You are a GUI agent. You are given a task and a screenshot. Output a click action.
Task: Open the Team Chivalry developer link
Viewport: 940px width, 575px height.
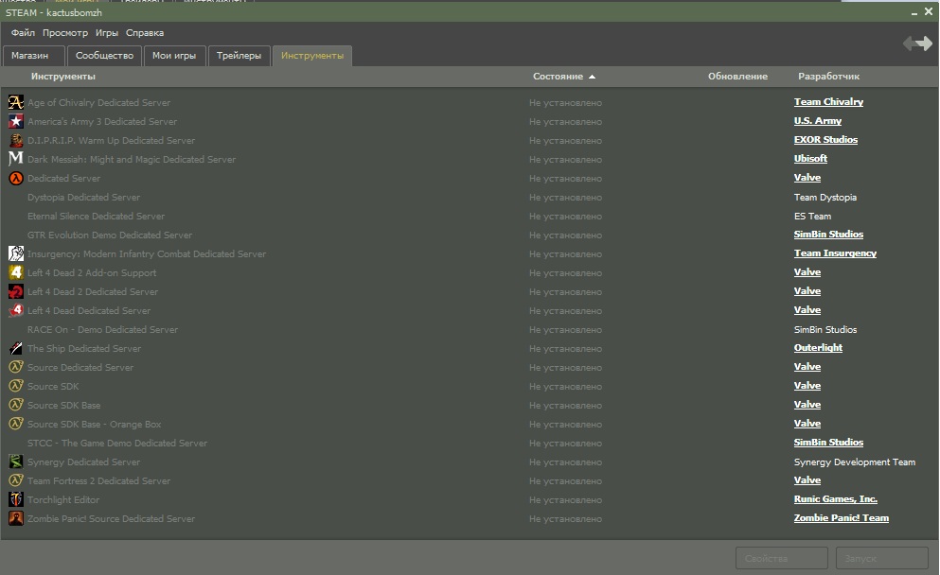point(828,102)
